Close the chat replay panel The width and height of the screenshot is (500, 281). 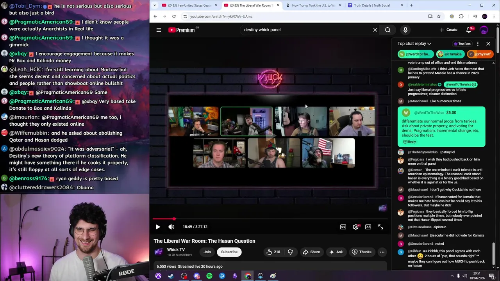tap(488, 44)
